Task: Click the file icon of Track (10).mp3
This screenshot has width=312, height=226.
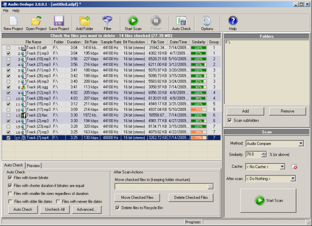Action: click(23, 59)
